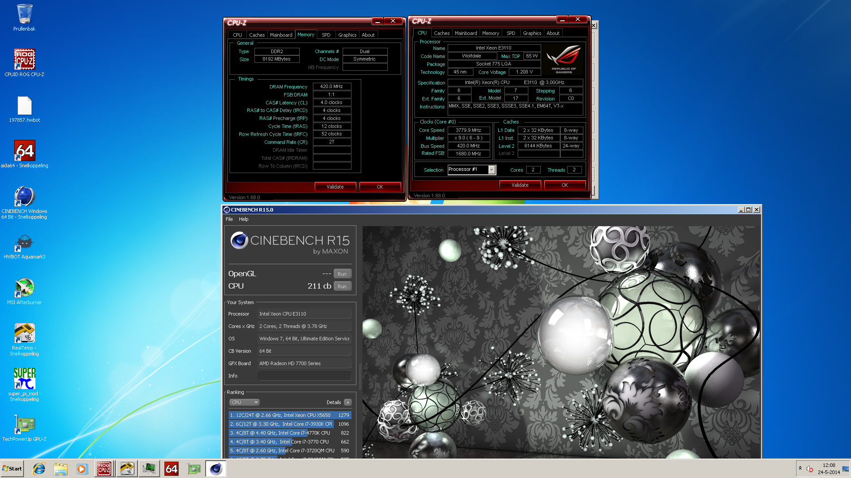Select ranking entry Xeon CPU X5650

[x=290, y=415]
